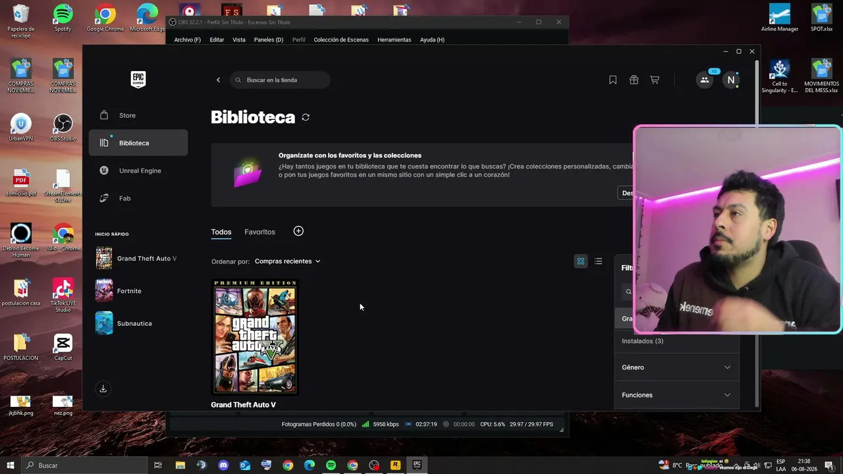
Task: Open Herramientas menu in OBS window
Action: [x=394, y=39]
